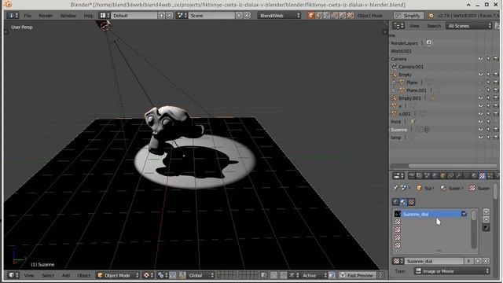The width and height of the screenshot is (503, 283).
Task: Toggle visibility eye for Empty.003
Action: tap(480, 98)
